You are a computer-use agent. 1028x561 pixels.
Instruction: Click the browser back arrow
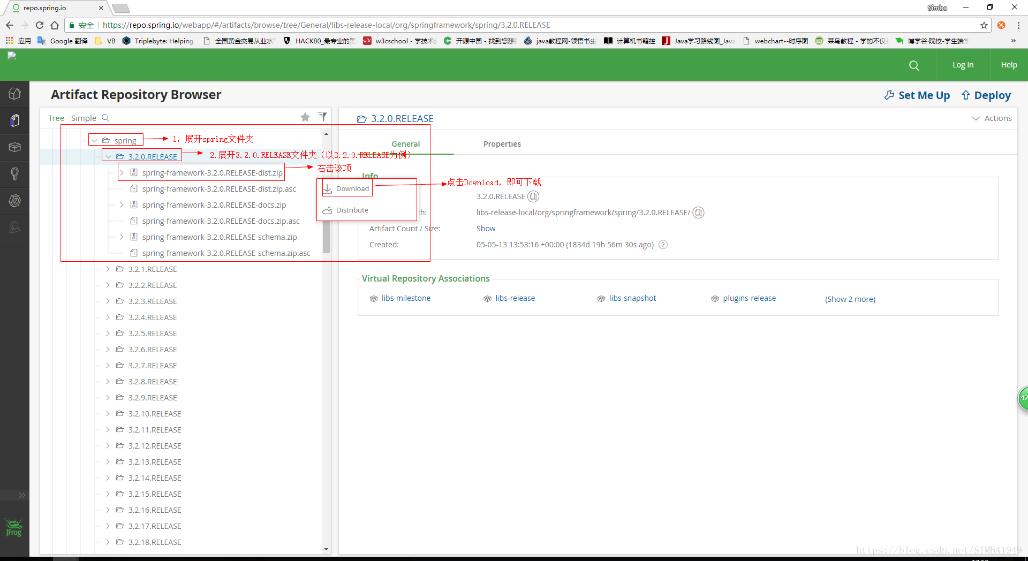click(x=10, y=25)
